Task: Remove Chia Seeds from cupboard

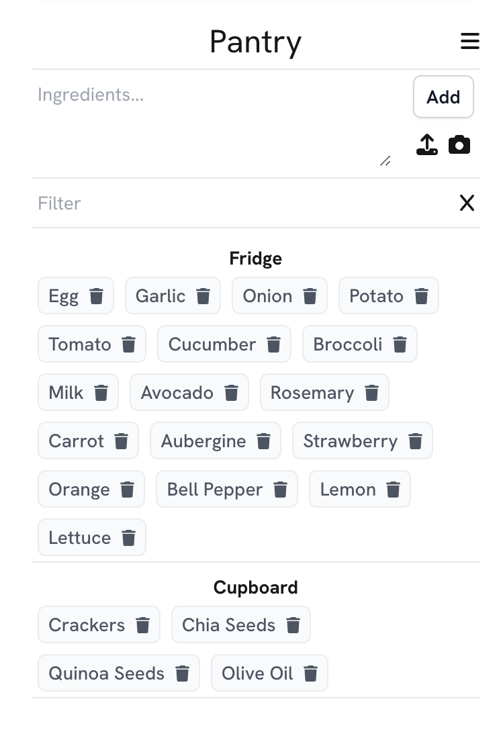Action: 293,625
